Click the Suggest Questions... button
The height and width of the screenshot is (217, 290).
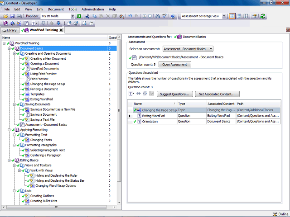pos(174,94)
